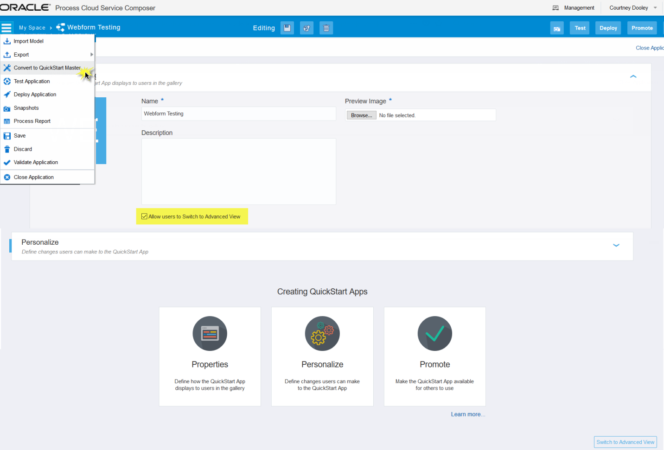The width and height of the screenshot is (664, 450).
Task: Open the Courtney Dooley user dropdown
Action: (655, 8)
